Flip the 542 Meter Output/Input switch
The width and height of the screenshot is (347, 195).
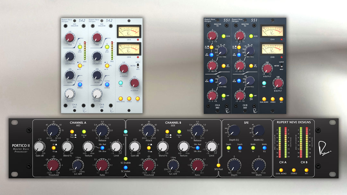(138, 66)
